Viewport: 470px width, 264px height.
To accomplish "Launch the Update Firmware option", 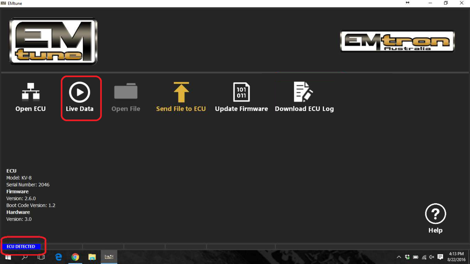I will click(x=241, y=97).
